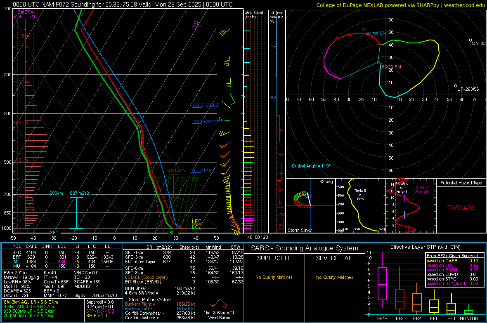Click the 'Wind Speed (knots)' panel header
487x323 pixels.
pos(254,14)
